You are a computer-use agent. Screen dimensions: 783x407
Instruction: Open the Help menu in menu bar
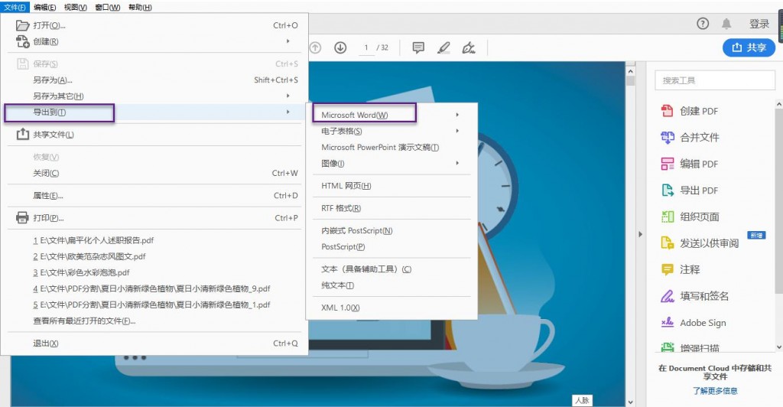point(140,7)
